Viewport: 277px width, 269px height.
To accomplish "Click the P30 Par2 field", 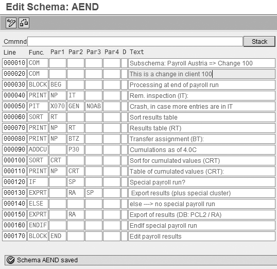I will pyautogui.click(x=76, y=149).
